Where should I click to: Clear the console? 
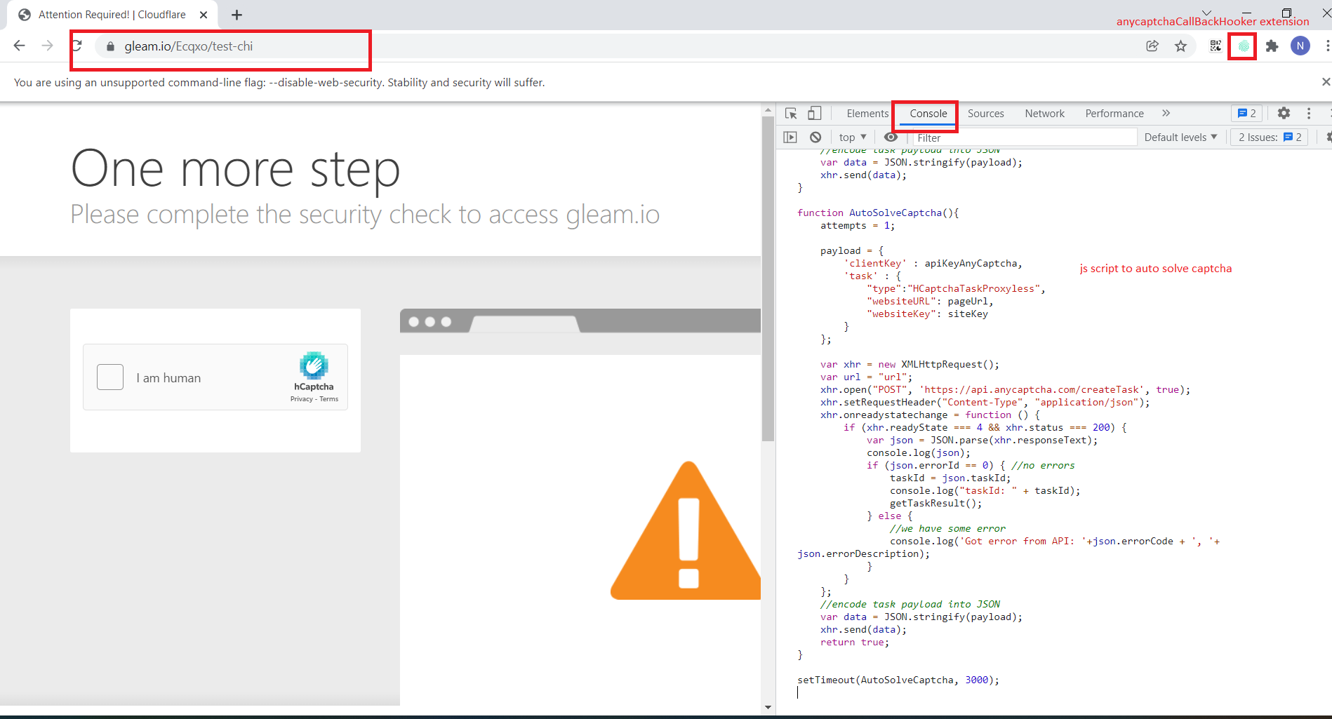point(815,137)
